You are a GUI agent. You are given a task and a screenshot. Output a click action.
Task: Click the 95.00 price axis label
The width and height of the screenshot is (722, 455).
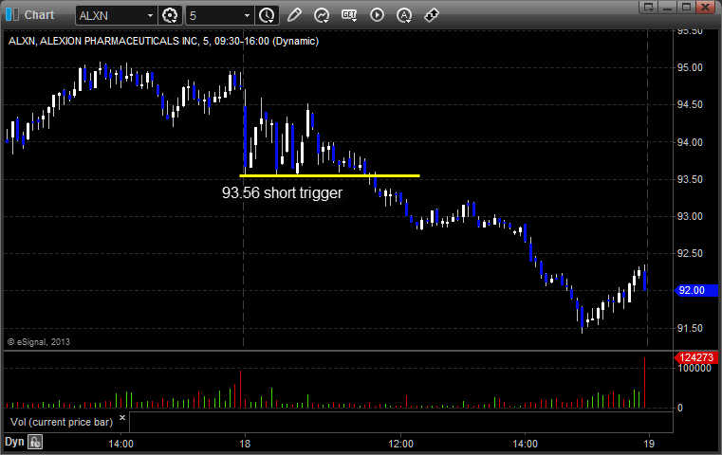(x=690, y=67)
